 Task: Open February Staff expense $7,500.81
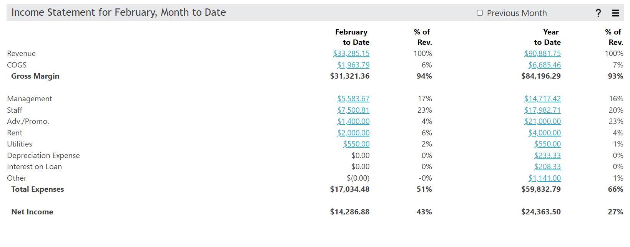click(353, 110)
